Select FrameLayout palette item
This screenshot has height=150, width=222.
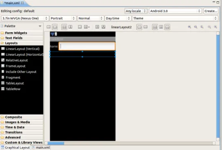tap(21, 66)
